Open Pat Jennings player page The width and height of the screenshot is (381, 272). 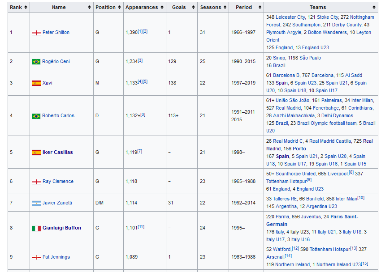point(56,257)
